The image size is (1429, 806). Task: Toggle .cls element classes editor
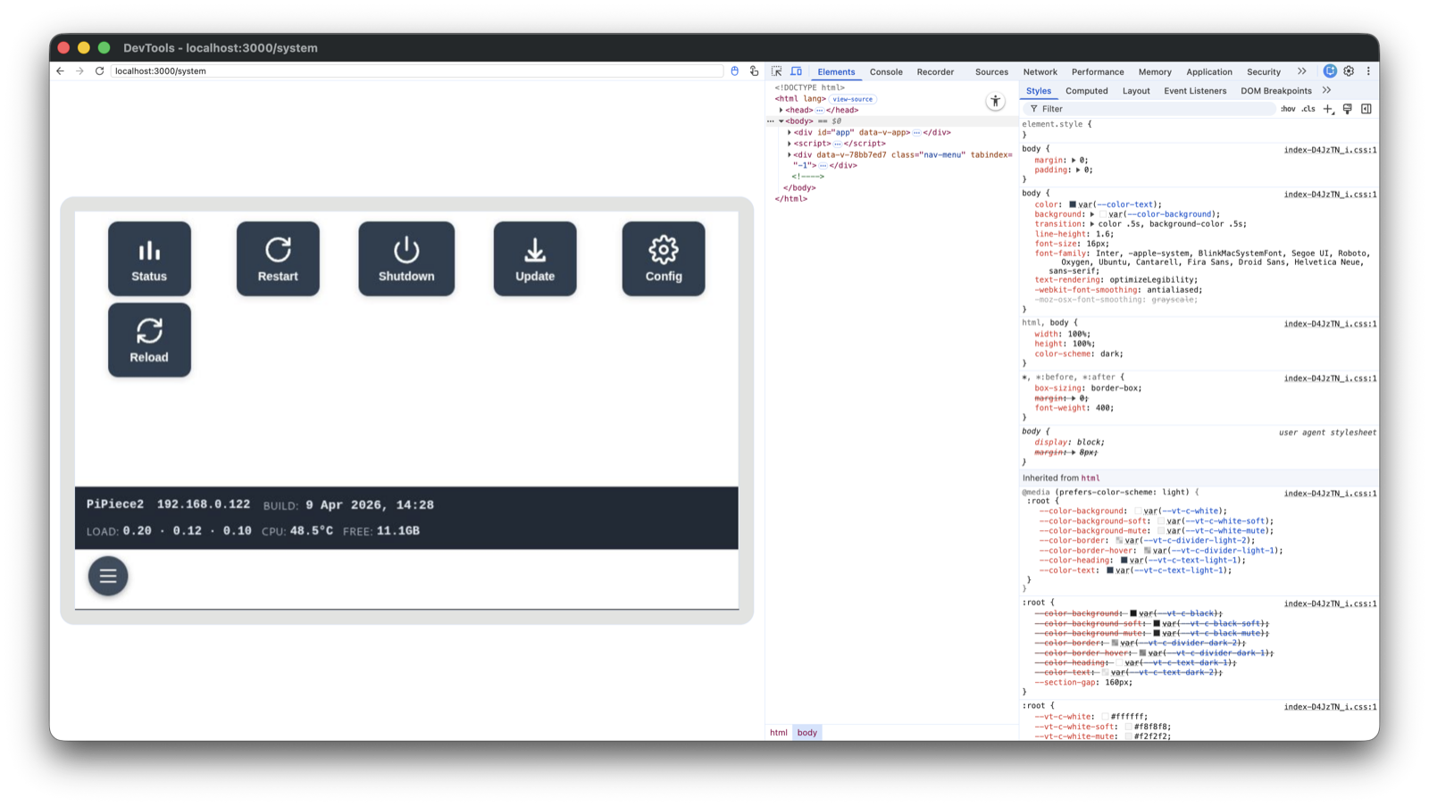tap(1308, 108)
